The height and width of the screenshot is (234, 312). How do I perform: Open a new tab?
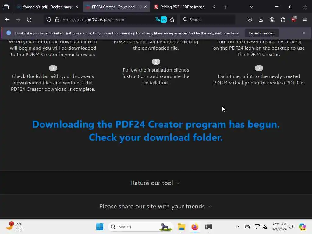click(x=225, y=7)
